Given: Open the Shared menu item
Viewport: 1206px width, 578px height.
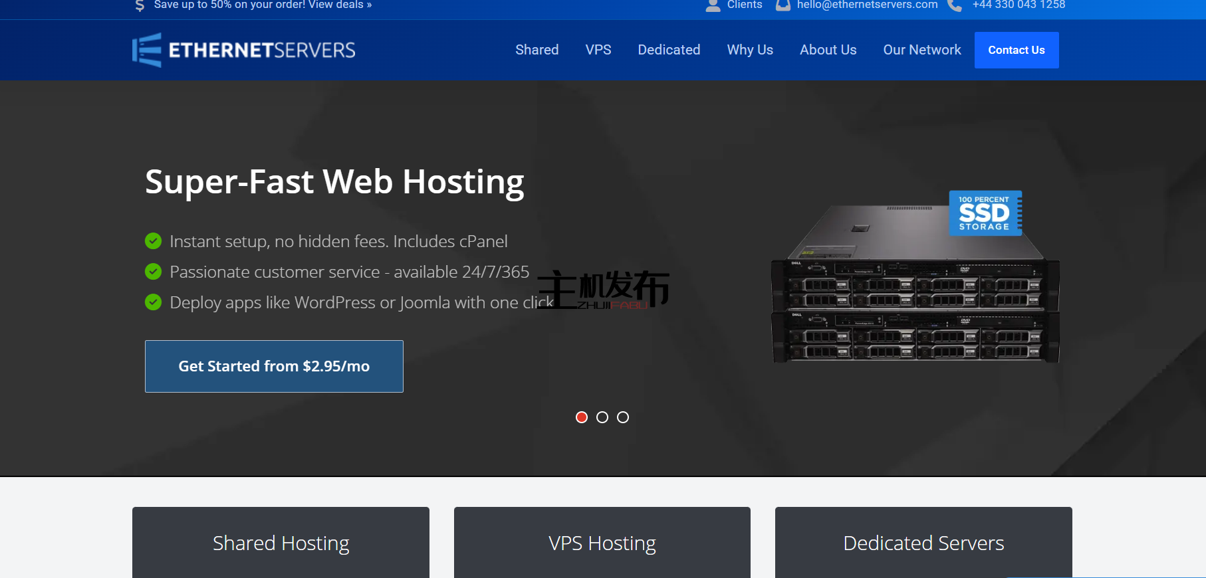Looking at the screenshot, I should click(x=537, y=50).
